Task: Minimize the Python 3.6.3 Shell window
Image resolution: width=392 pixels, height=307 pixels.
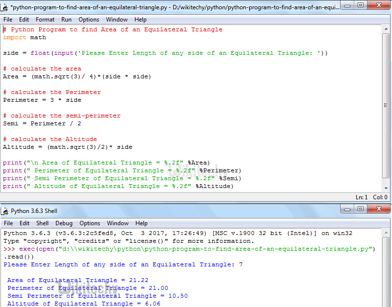Action: [349, 209]
